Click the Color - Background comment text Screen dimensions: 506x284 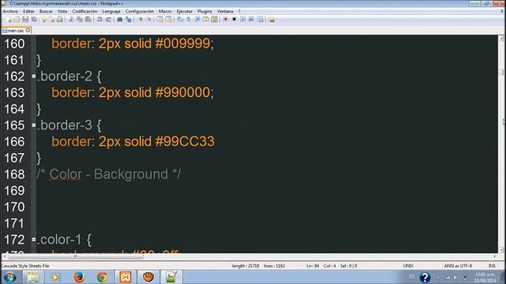pyautogui.click(x=109, y=174)
